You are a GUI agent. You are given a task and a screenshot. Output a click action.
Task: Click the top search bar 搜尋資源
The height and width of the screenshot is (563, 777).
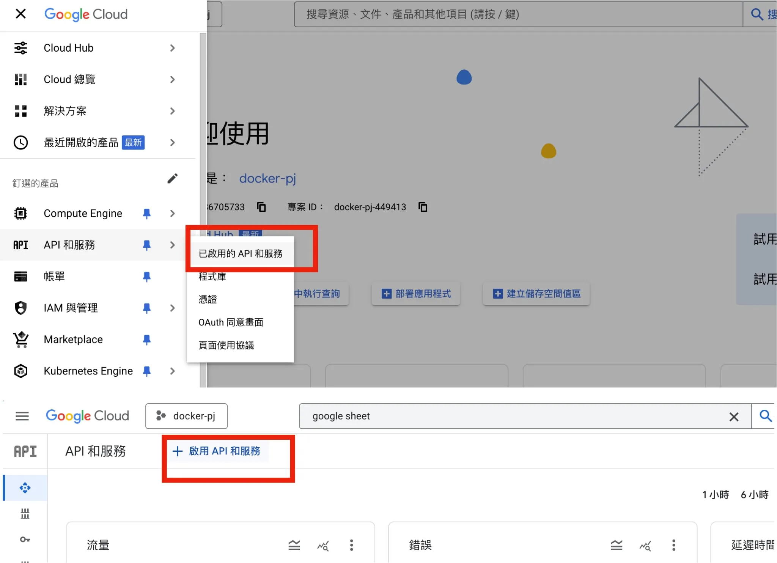(518, 14)
